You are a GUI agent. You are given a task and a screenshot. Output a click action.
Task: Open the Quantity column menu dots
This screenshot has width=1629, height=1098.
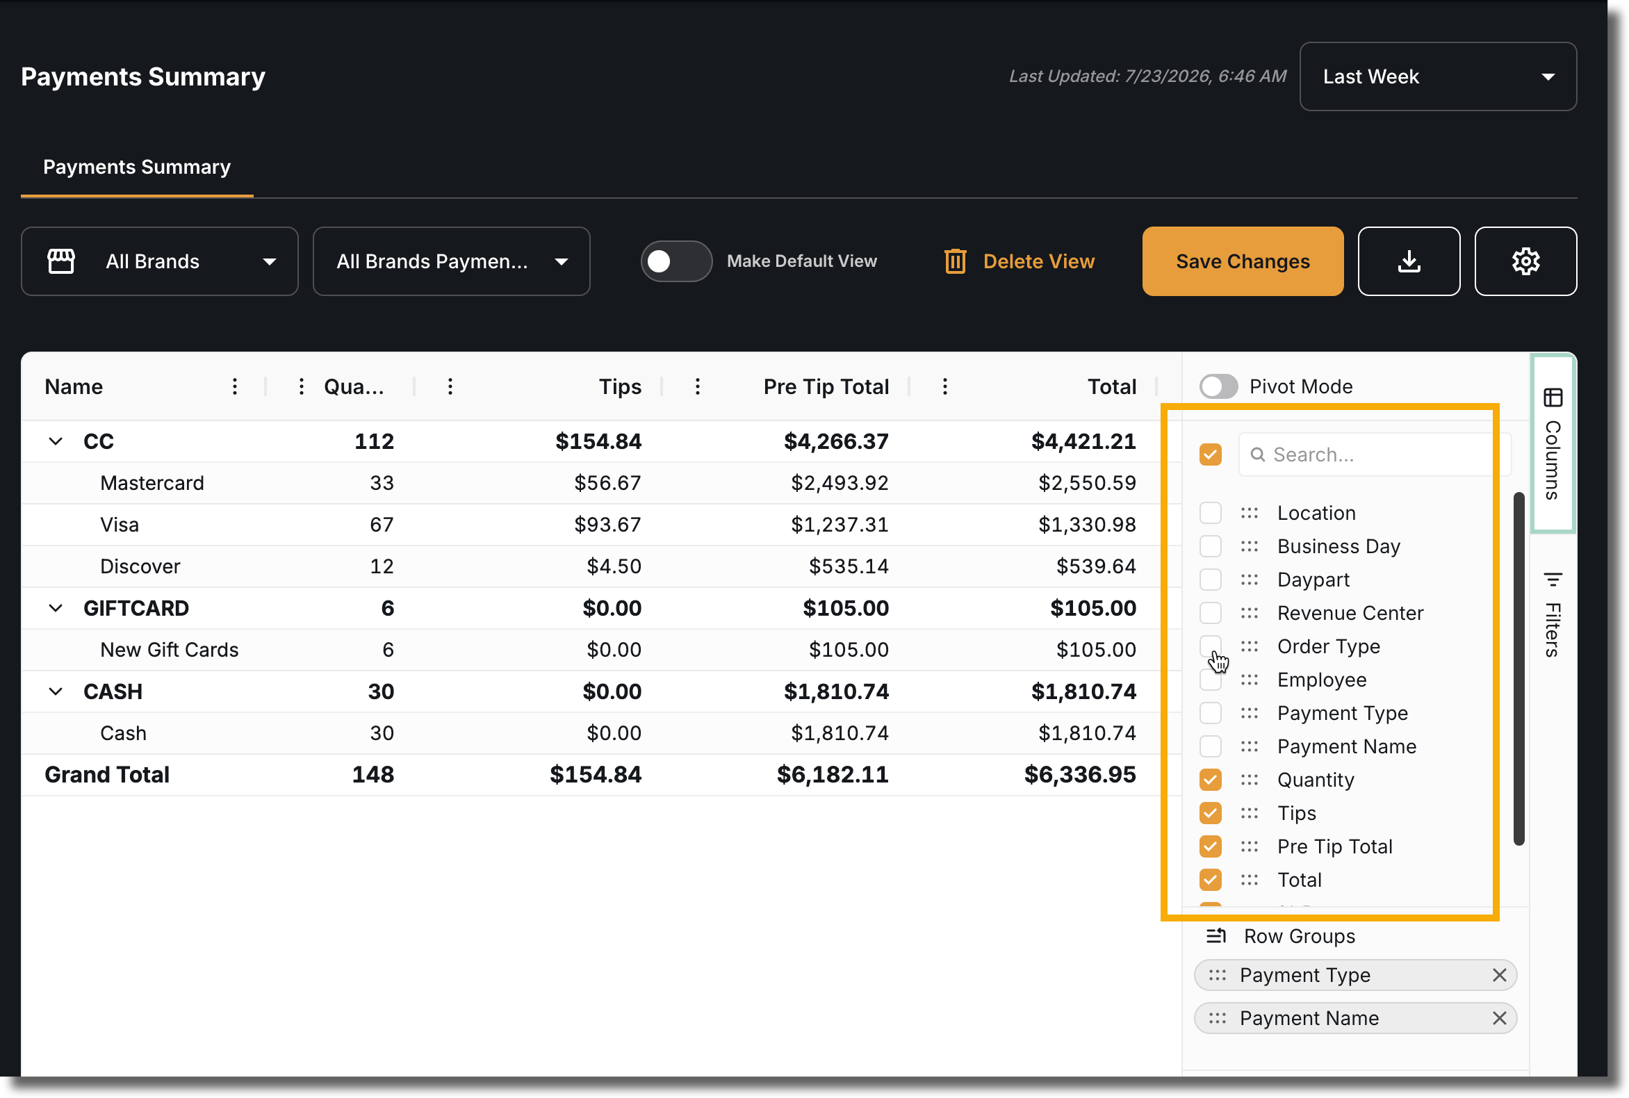[x=301, y=386]
